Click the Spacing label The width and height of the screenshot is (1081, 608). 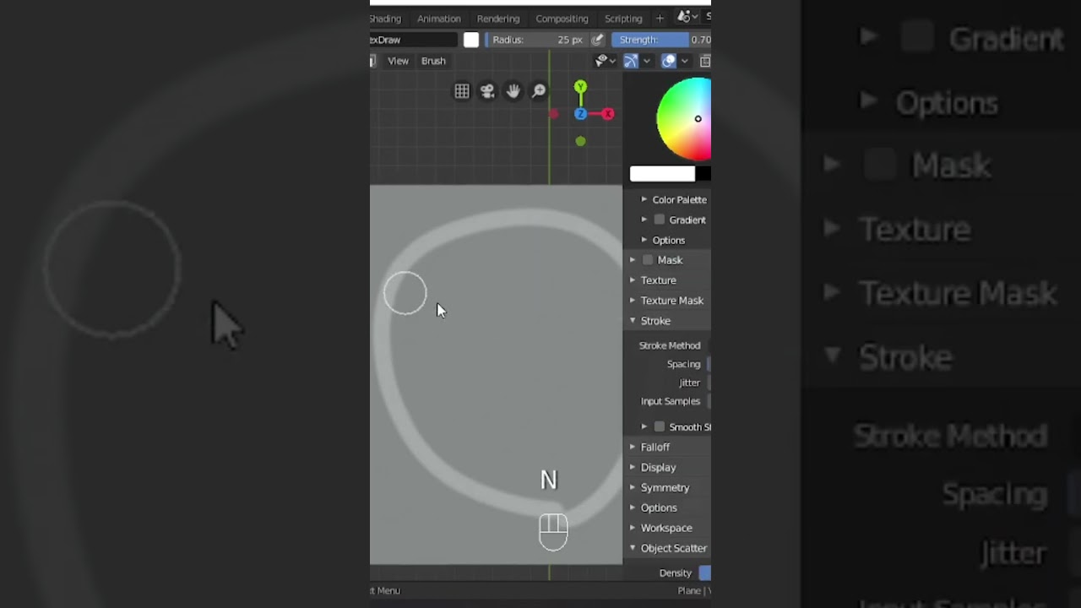tap(683, 364)
